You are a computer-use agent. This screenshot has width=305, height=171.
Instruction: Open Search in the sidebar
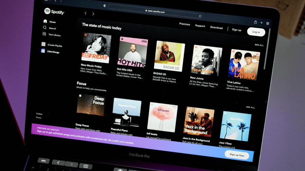[49, 28]
